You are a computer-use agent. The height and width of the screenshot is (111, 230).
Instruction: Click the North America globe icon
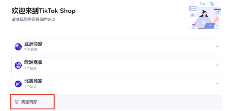(18, 84)
